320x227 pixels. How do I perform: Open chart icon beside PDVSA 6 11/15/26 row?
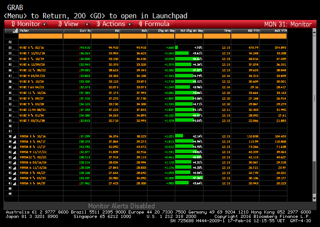click(14, 168)
